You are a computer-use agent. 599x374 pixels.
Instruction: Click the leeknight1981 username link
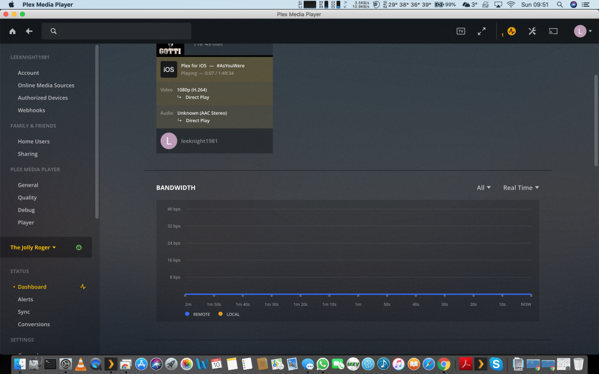(199, 141)
